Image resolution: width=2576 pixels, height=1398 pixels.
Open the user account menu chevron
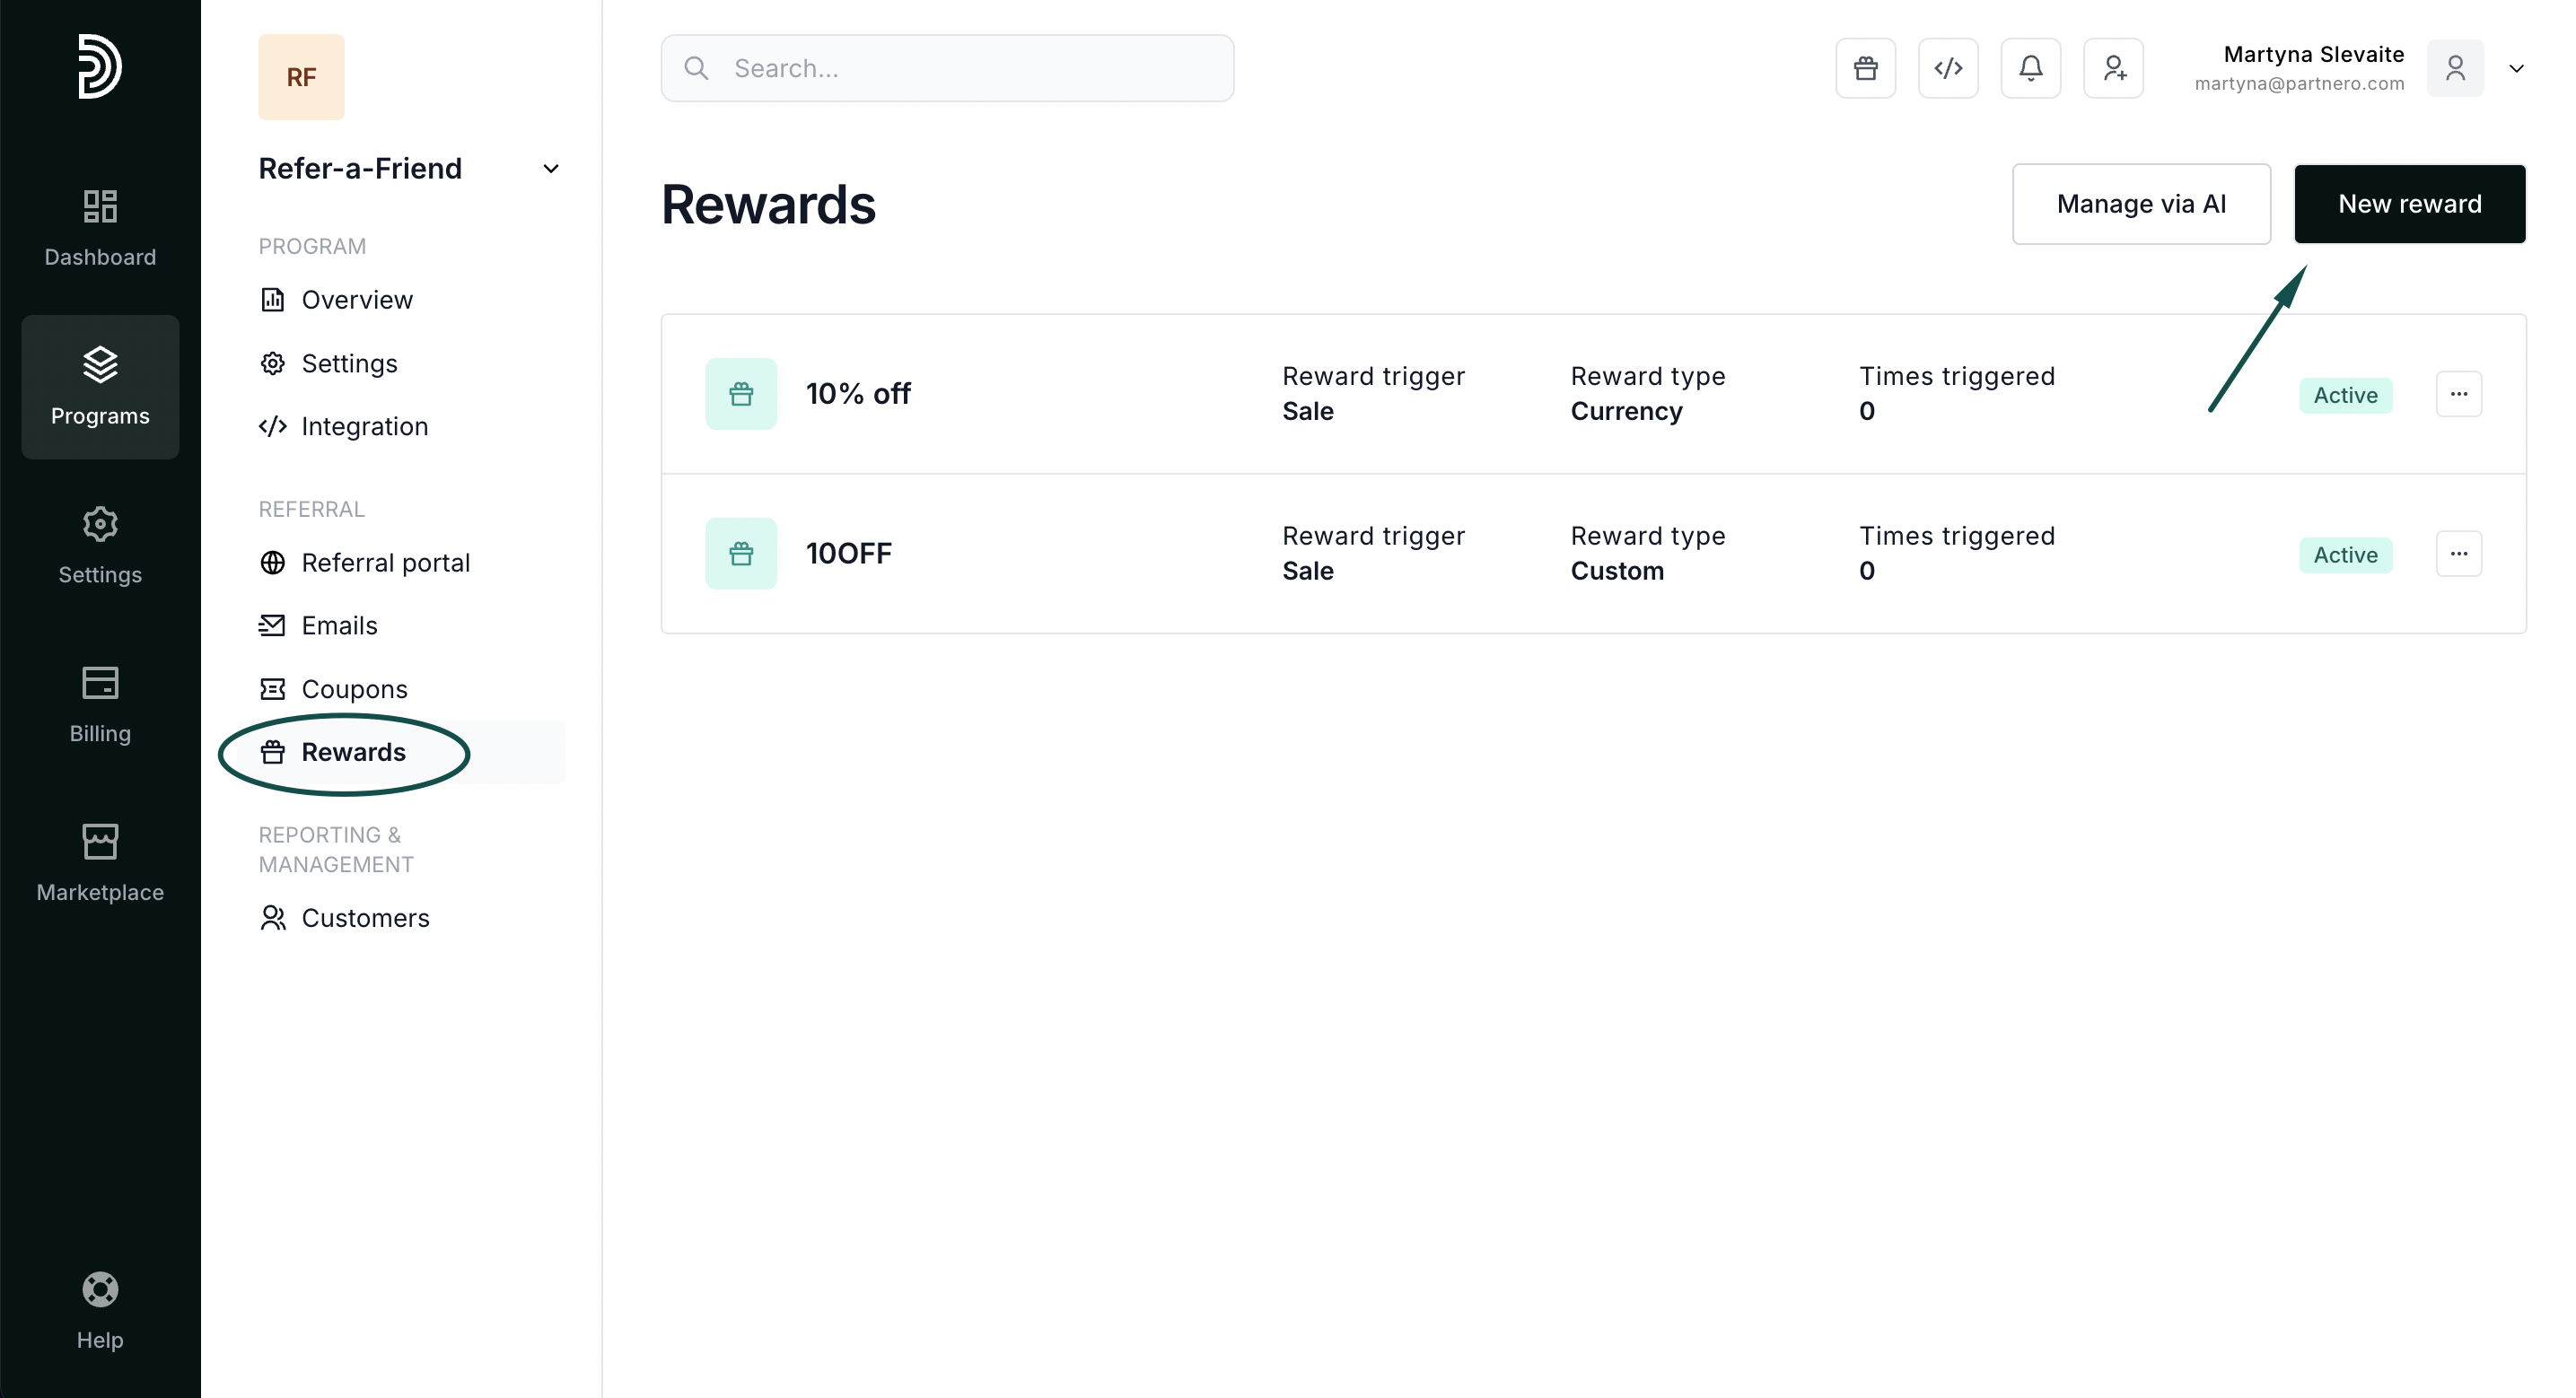[x=2516, y=69]
